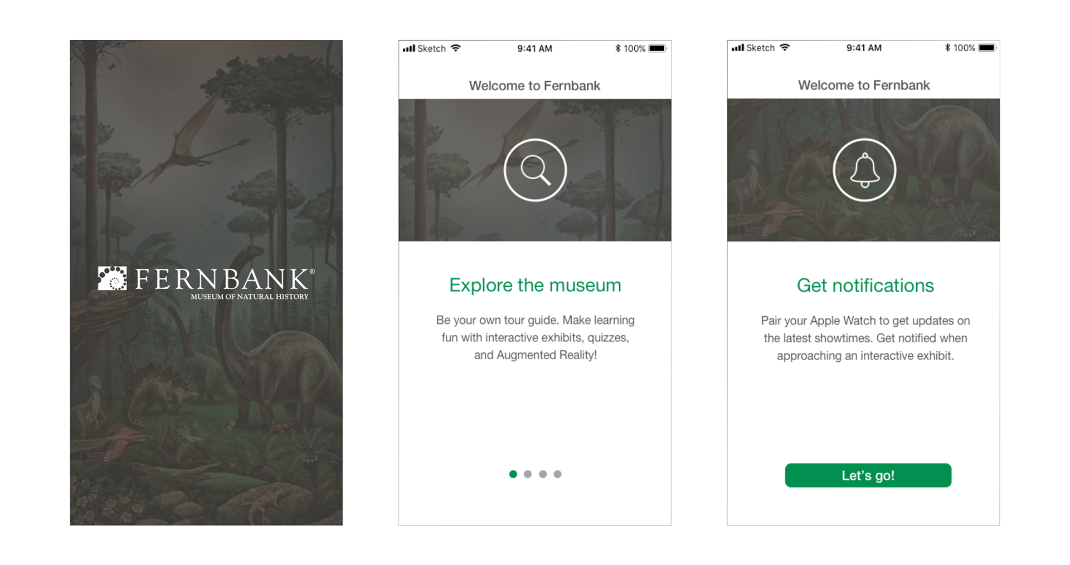This screenshot has width=1070, height=565.
Task: Click the Wi-Fi icon on Explore screen
Action: 456,48
